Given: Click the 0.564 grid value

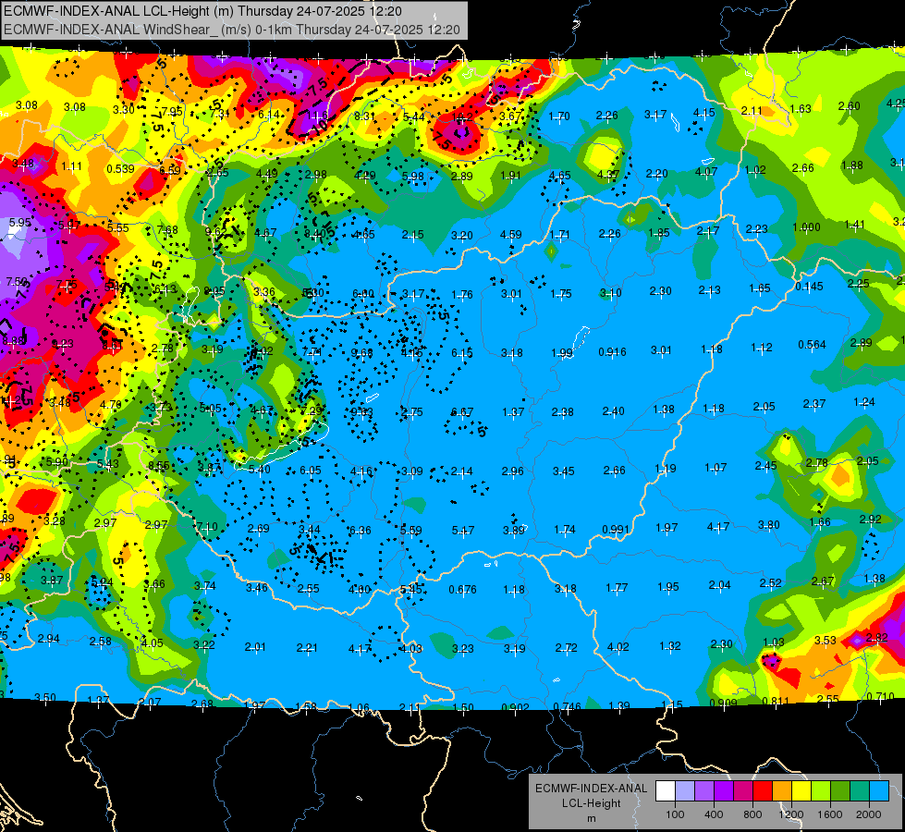Looking at the screenshot, I should point(812,345).
